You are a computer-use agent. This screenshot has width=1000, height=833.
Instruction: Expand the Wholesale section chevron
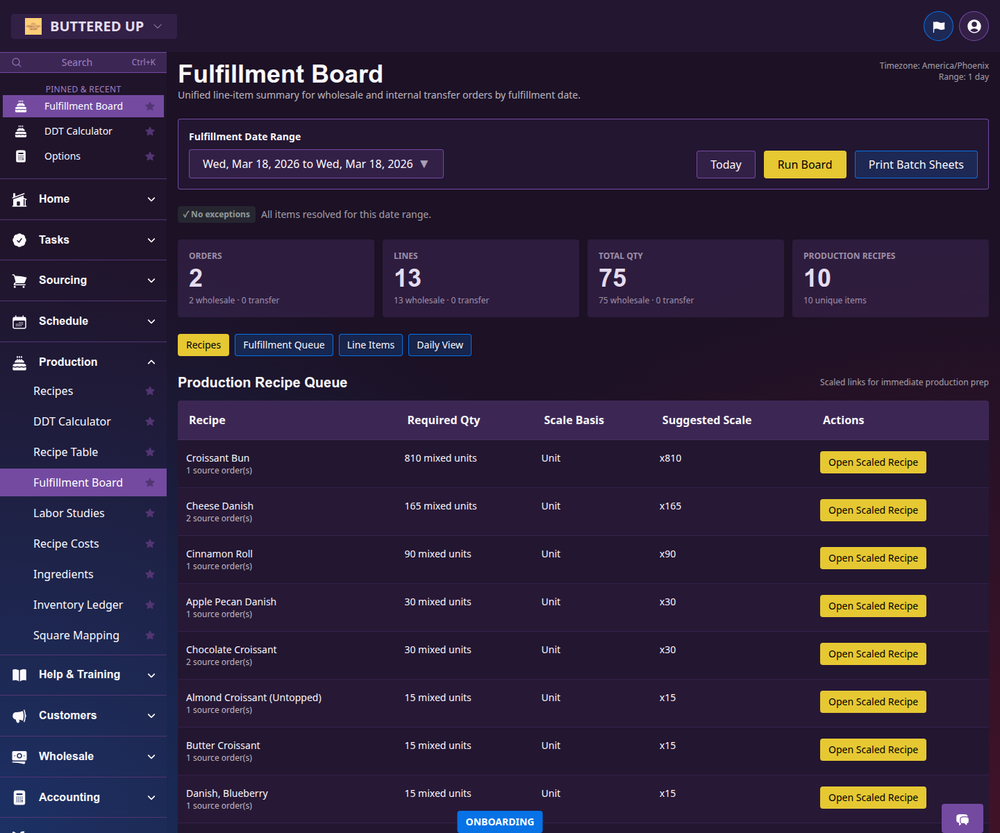pyautogui.click(x=151, y=756)
